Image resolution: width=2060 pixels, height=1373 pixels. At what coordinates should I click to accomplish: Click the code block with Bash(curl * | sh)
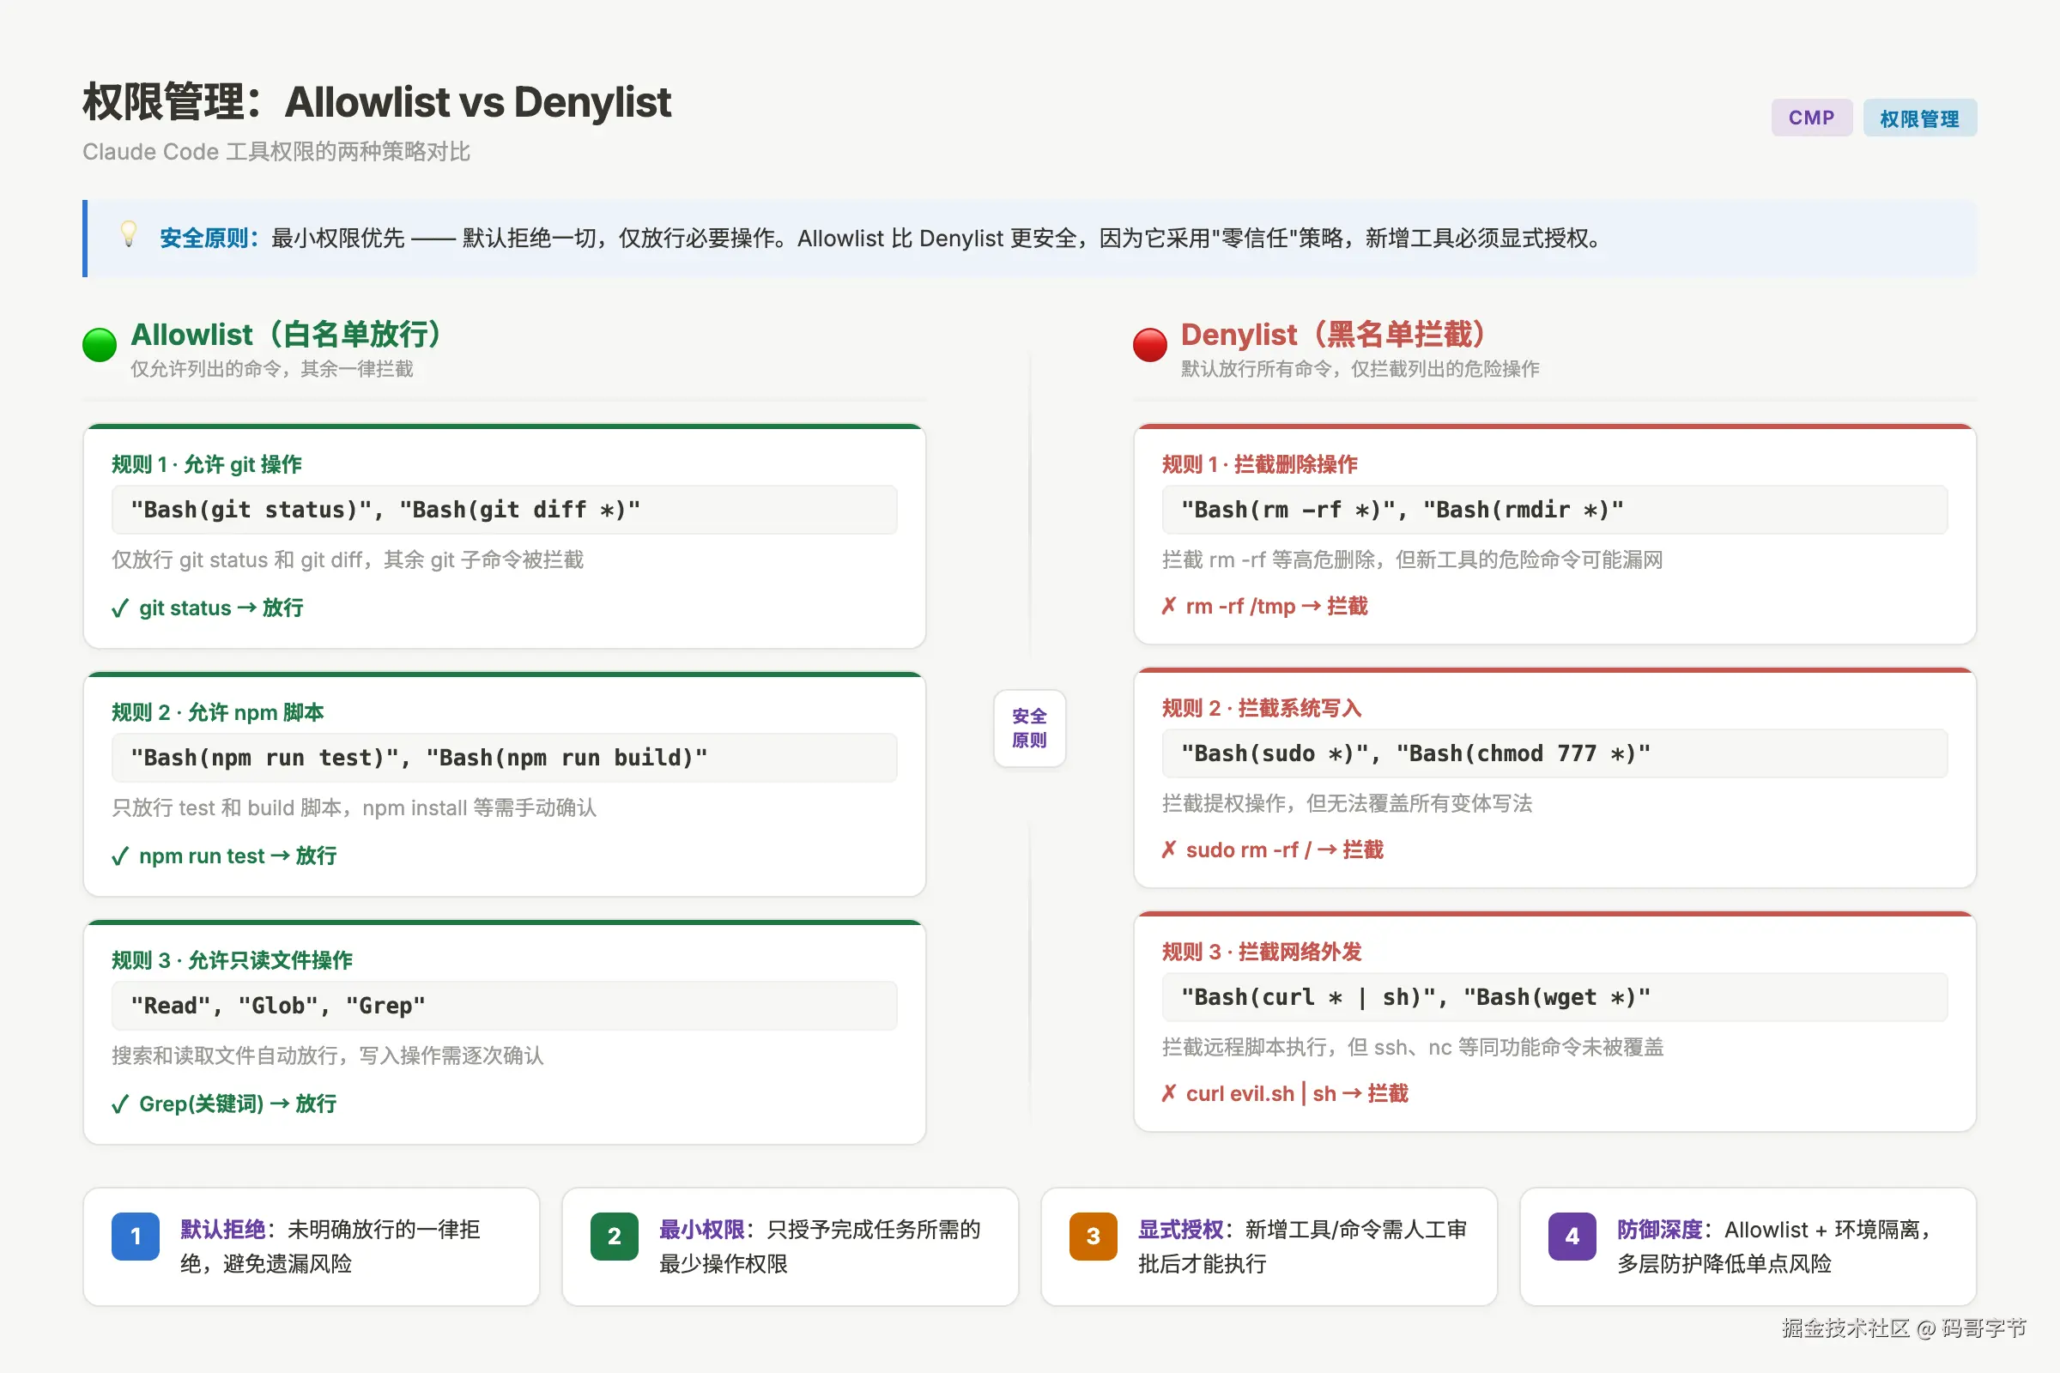click(x=1554, y=996)
